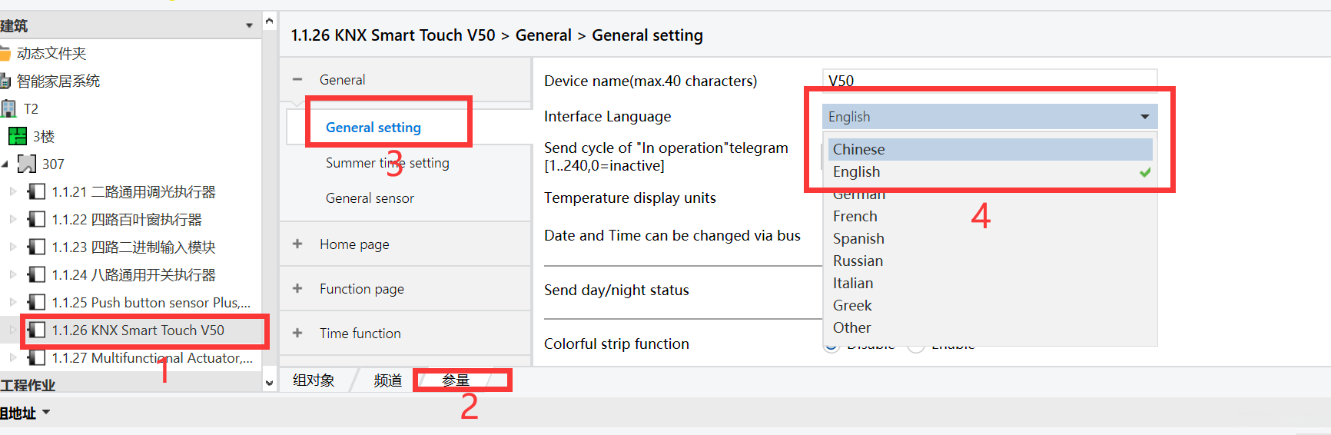1331x435 pixels.
Task: Click the T2 building icon
Action: tap(8, 108)
